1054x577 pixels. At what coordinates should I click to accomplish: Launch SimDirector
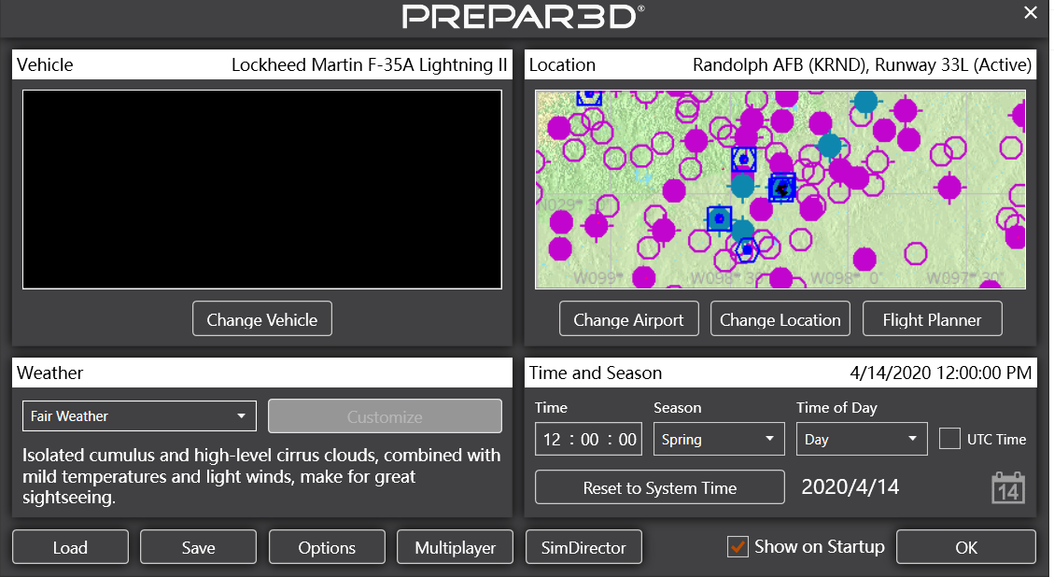click(584, 548)
